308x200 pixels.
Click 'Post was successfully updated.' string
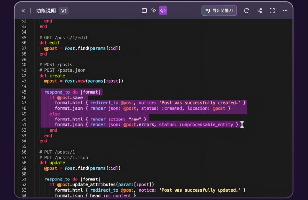(x=201, y=190)
